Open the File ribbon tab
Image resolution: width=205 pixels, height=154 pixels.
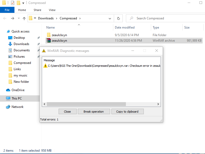pos(7,10)
